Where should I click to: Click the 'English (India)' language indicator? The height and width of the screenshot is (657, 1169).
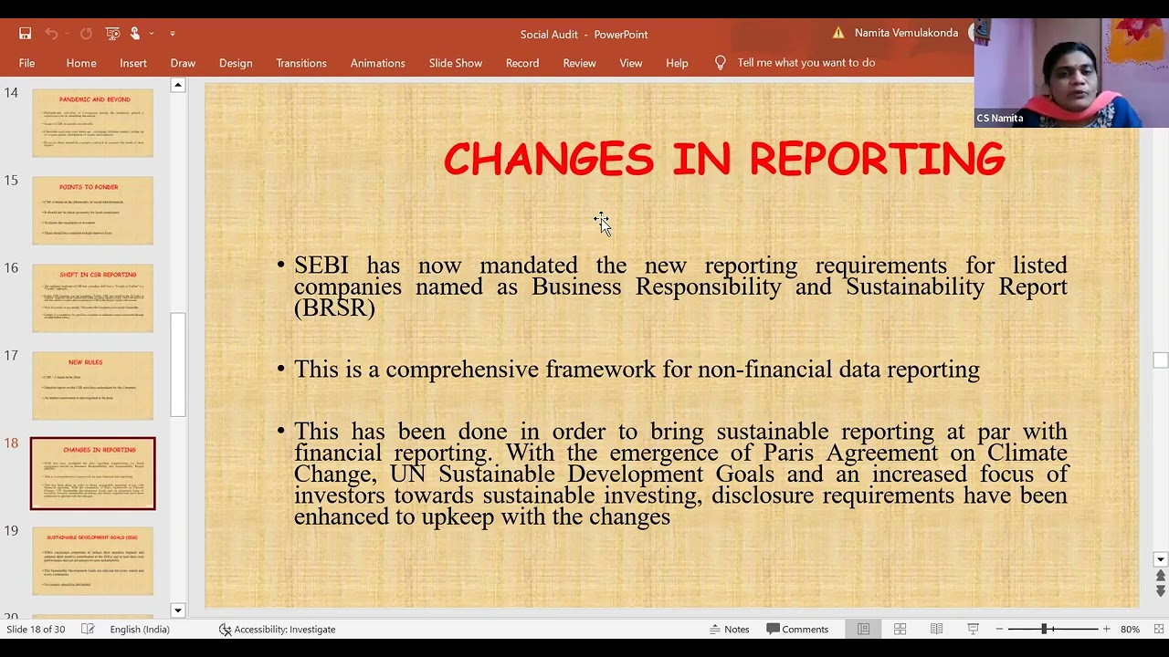pos(140,629)
